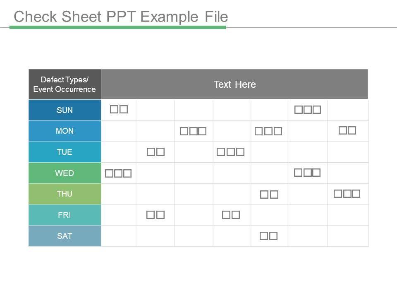Click the three checkboxes in the SUN row
Viewport: 397px width, 298px height.
coord(308,110)
